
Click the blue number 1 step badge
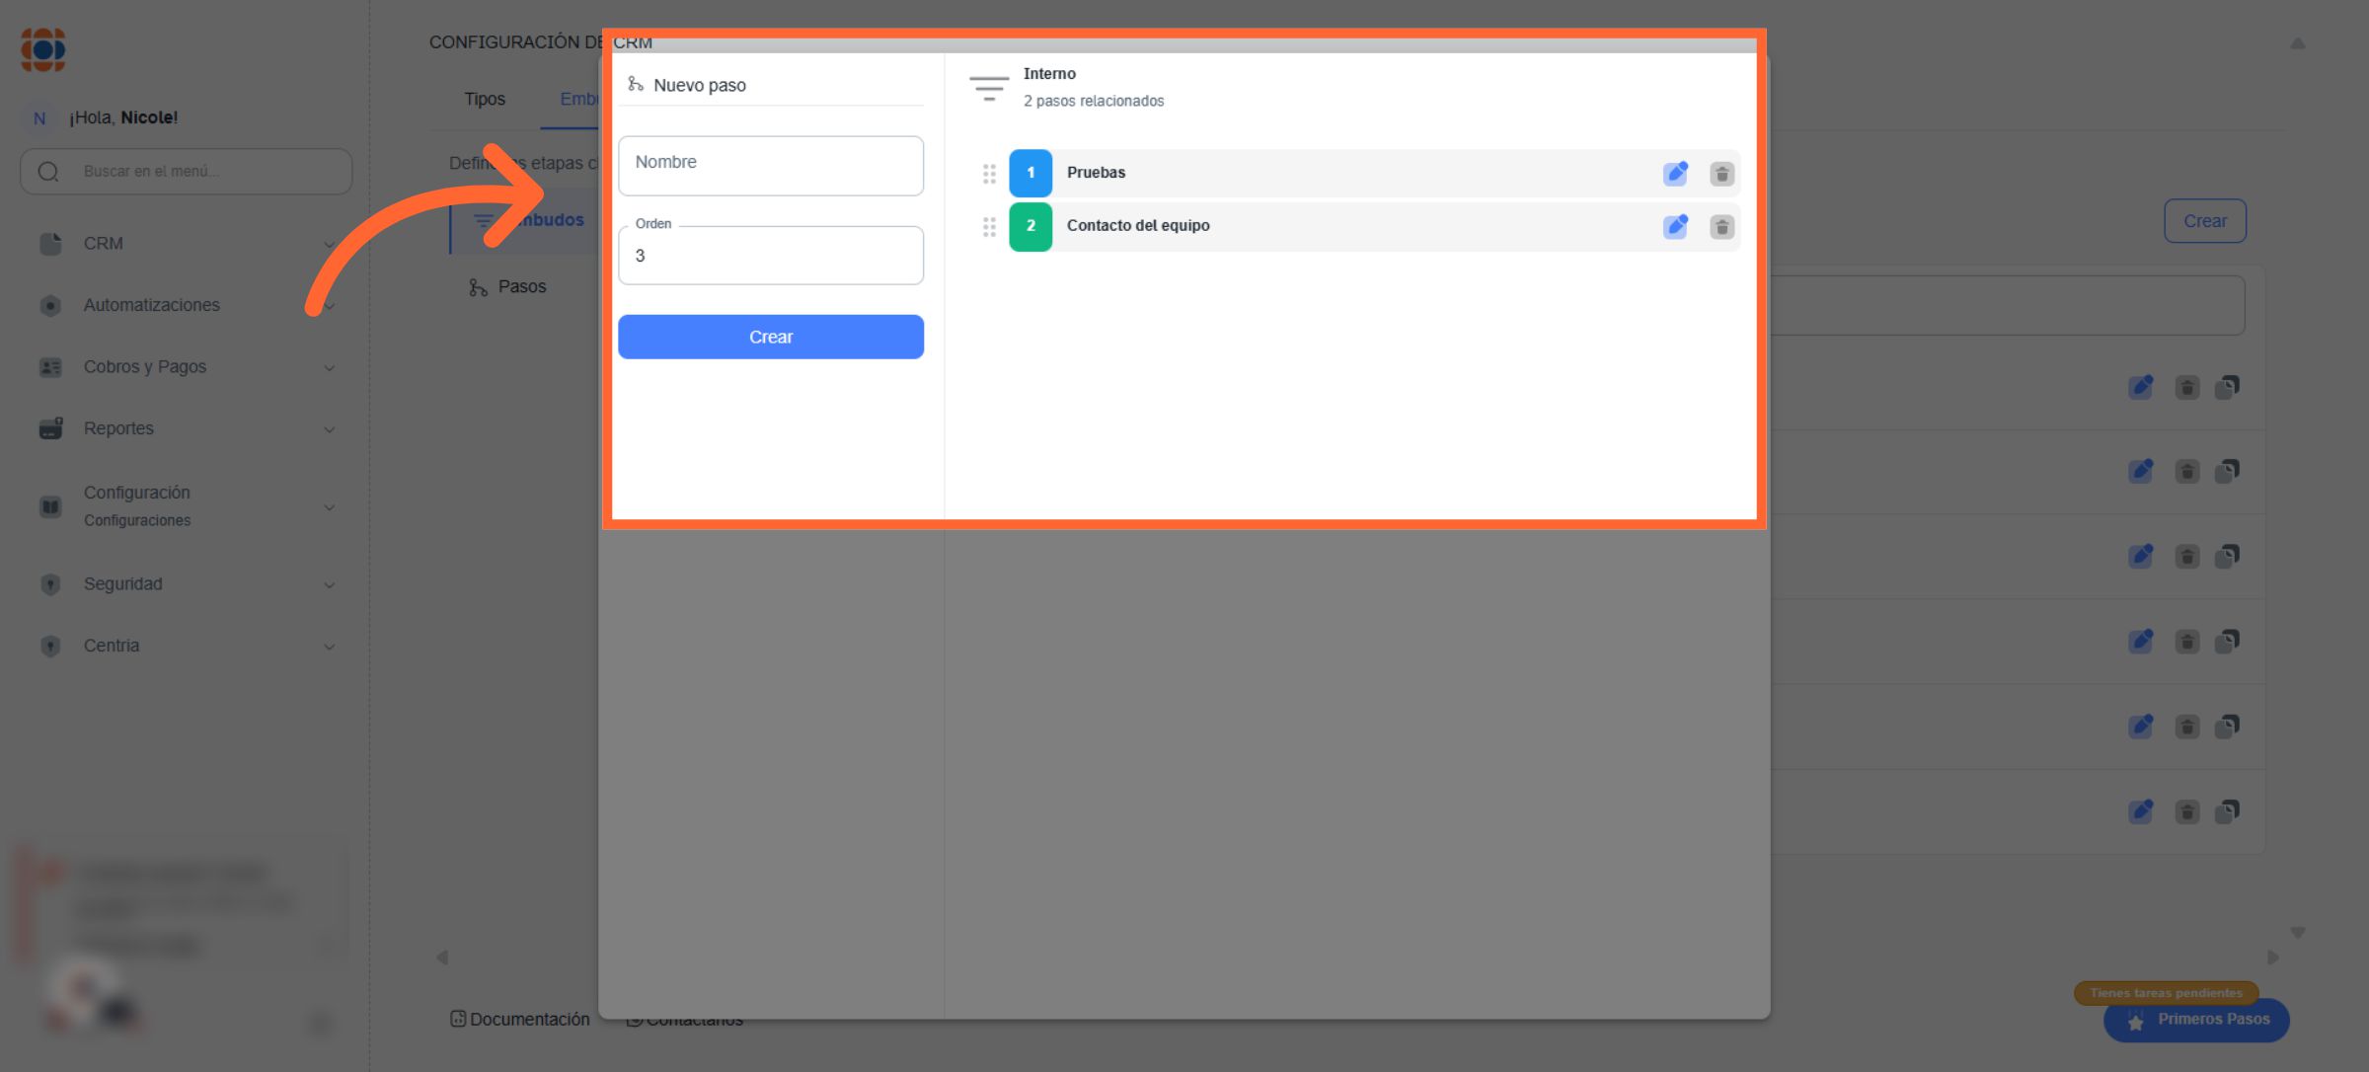[1031, 173]
